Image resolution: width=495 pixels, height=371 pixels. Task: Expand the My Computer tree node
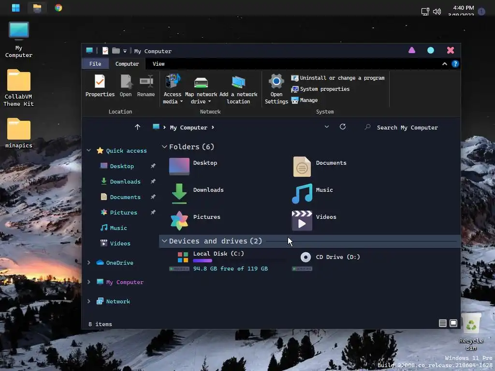point(89,282)
